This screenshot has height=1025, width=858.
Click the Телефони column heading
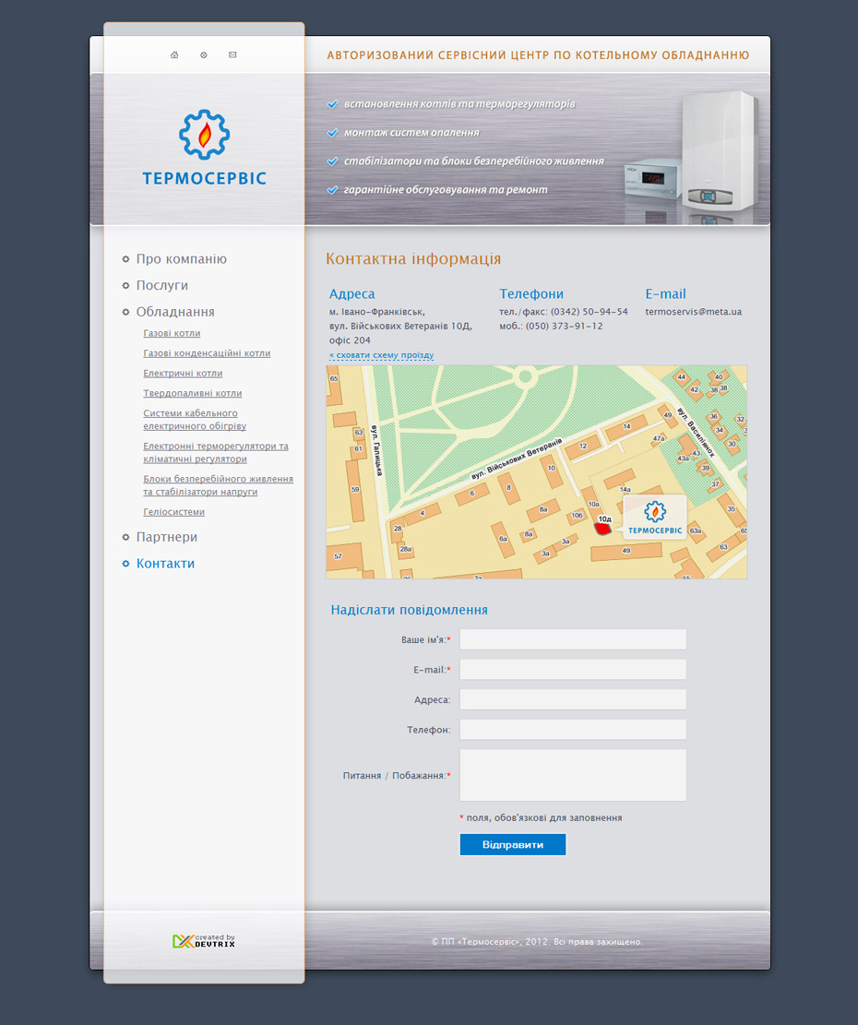[x=531, y=294]
